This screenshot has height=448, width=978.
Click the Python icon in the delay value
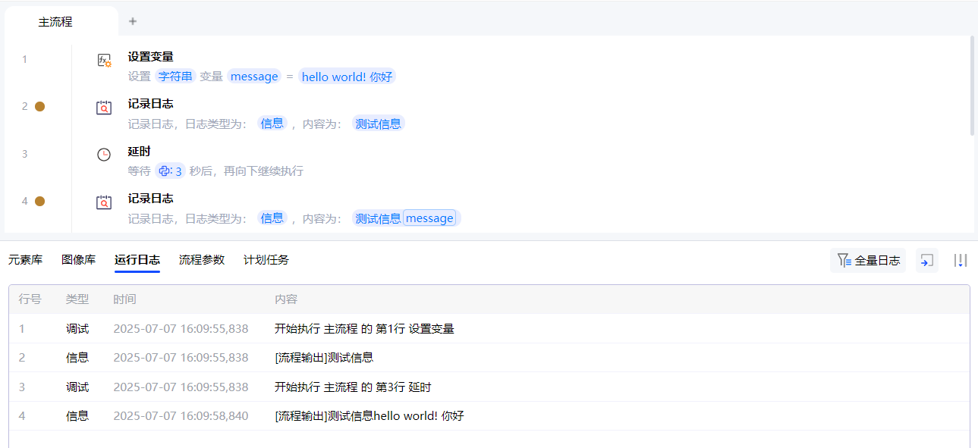pyautogui.click(x=164, y=171)
